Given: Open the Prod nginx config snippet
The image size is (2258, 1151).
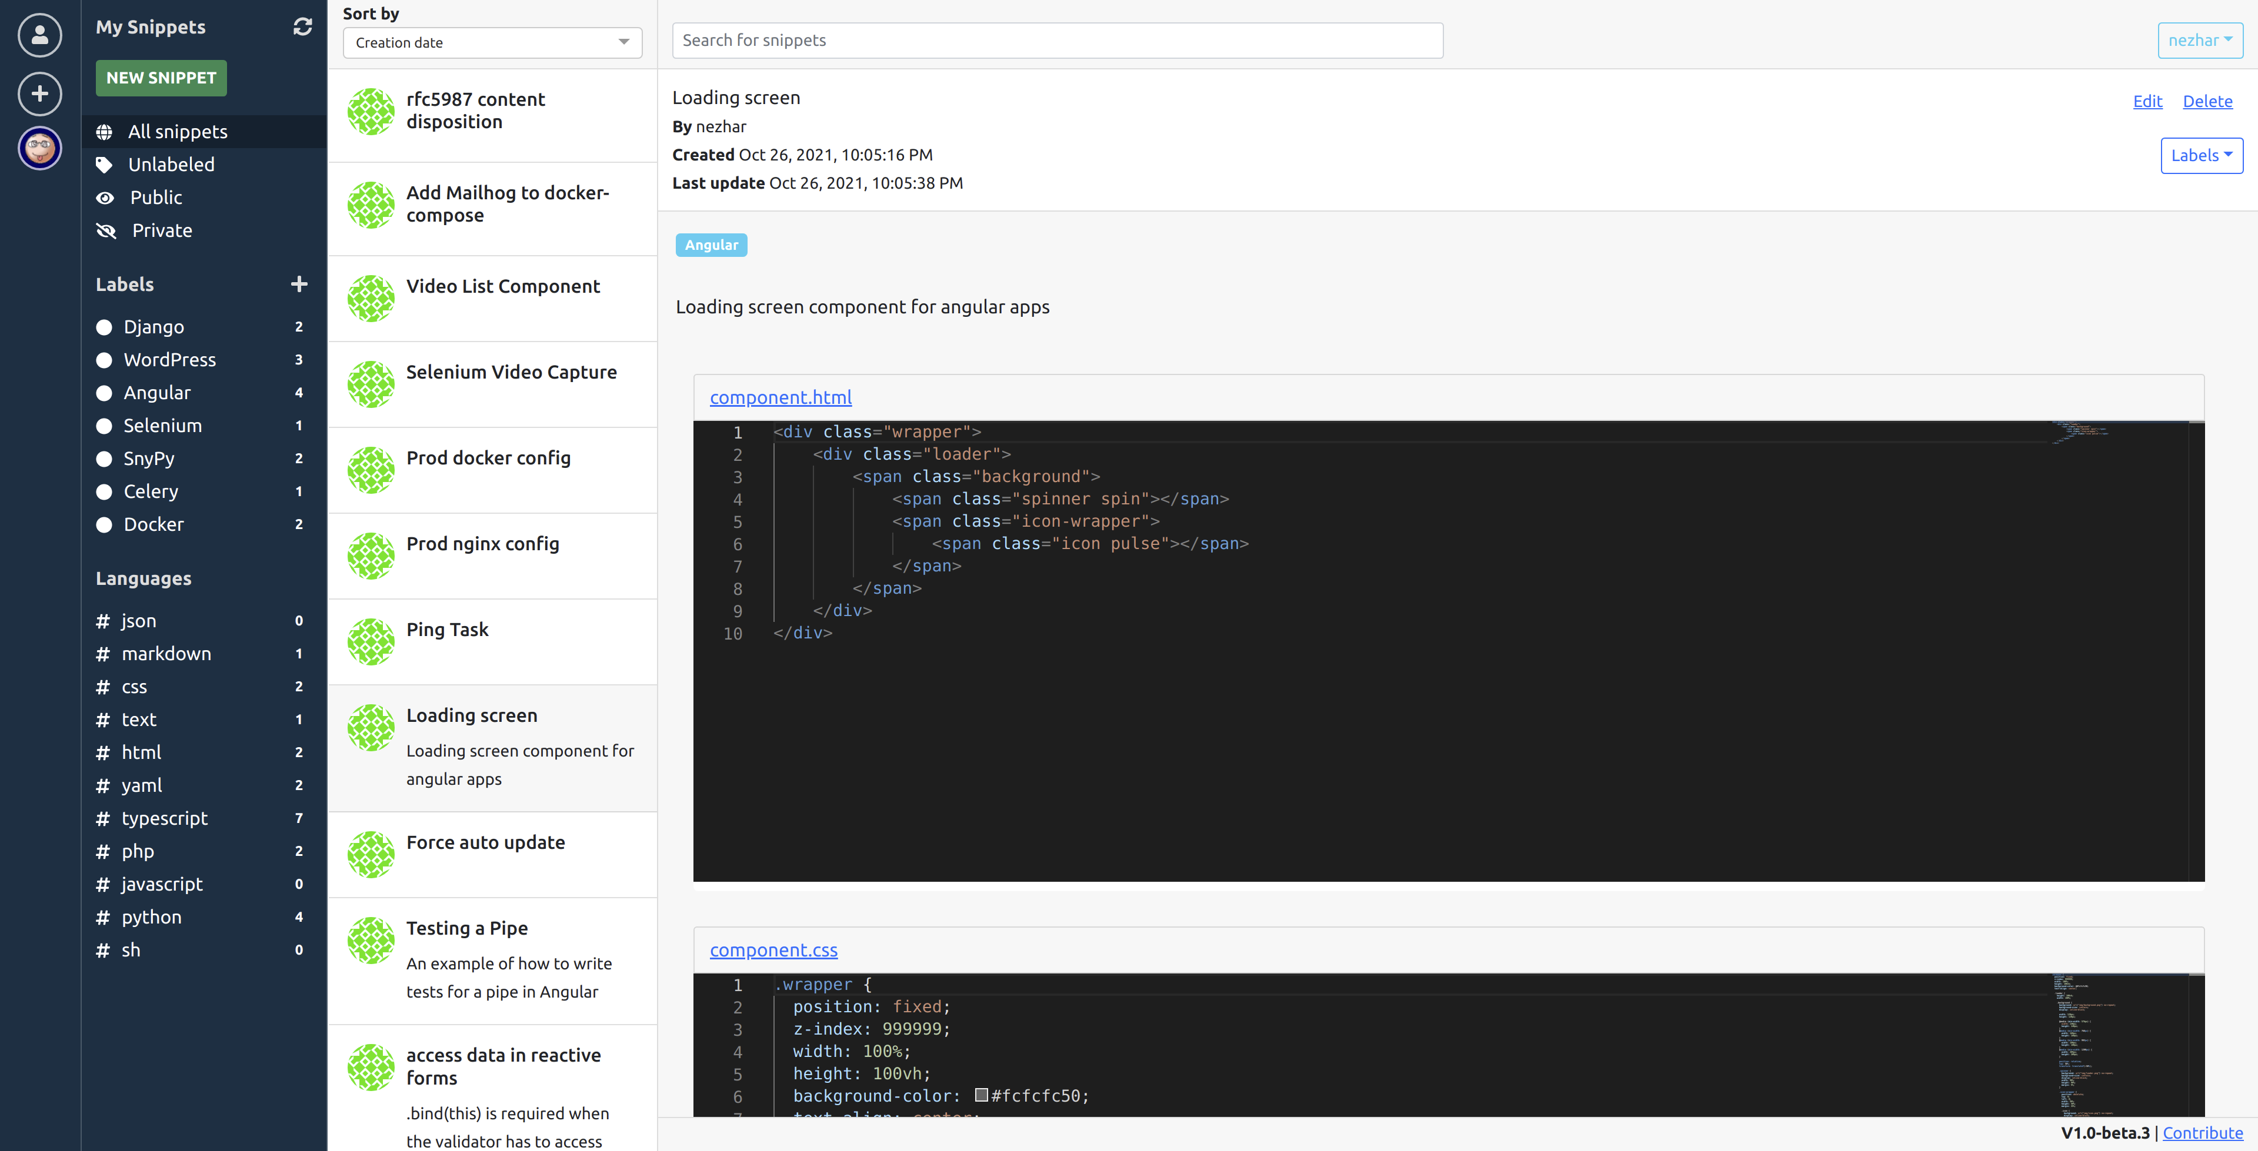Looking at the screenshot, I should coord(483,544).
